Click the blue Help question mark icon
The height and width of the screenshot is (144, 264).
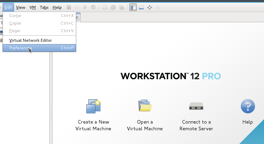tap(248, 106)
